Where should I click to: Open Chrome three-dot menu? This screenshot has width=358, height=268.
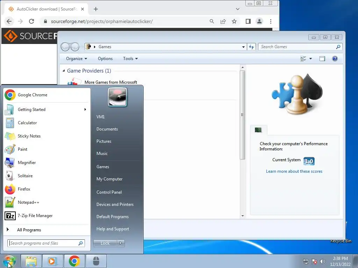click(x=271, y=21)
